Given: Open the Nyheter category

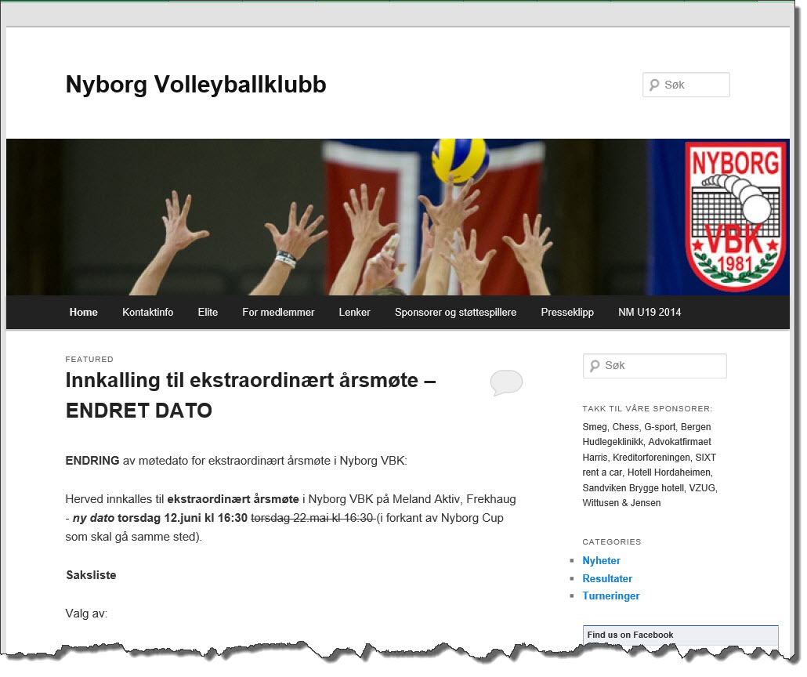Looking at the screenshot, I should pyautogui.click(x=601, y=561).
